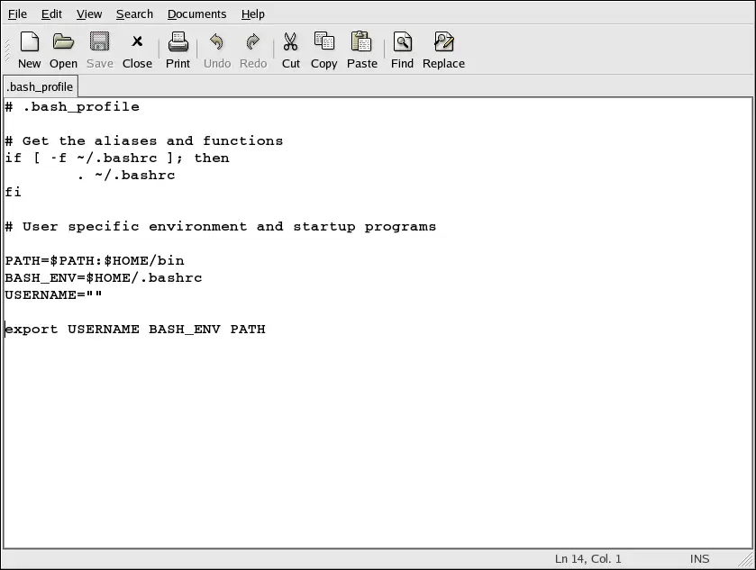Open the Search menu
Screen dimensions: 756x570
pos(134,14)
